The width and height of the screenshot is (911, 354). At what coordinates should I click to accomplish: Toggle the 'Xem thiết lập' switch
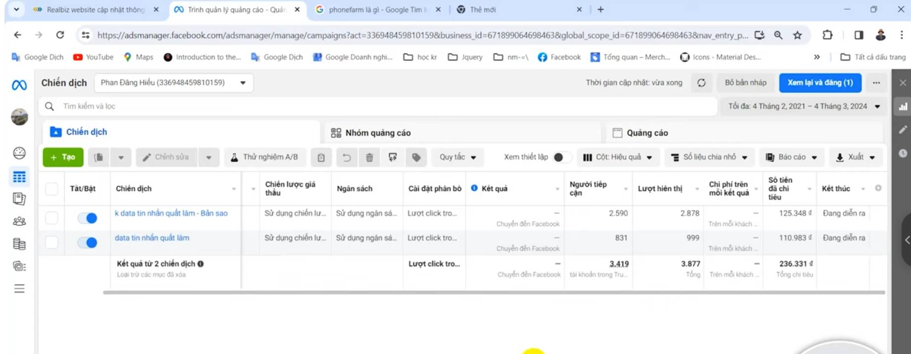(561, 157)
